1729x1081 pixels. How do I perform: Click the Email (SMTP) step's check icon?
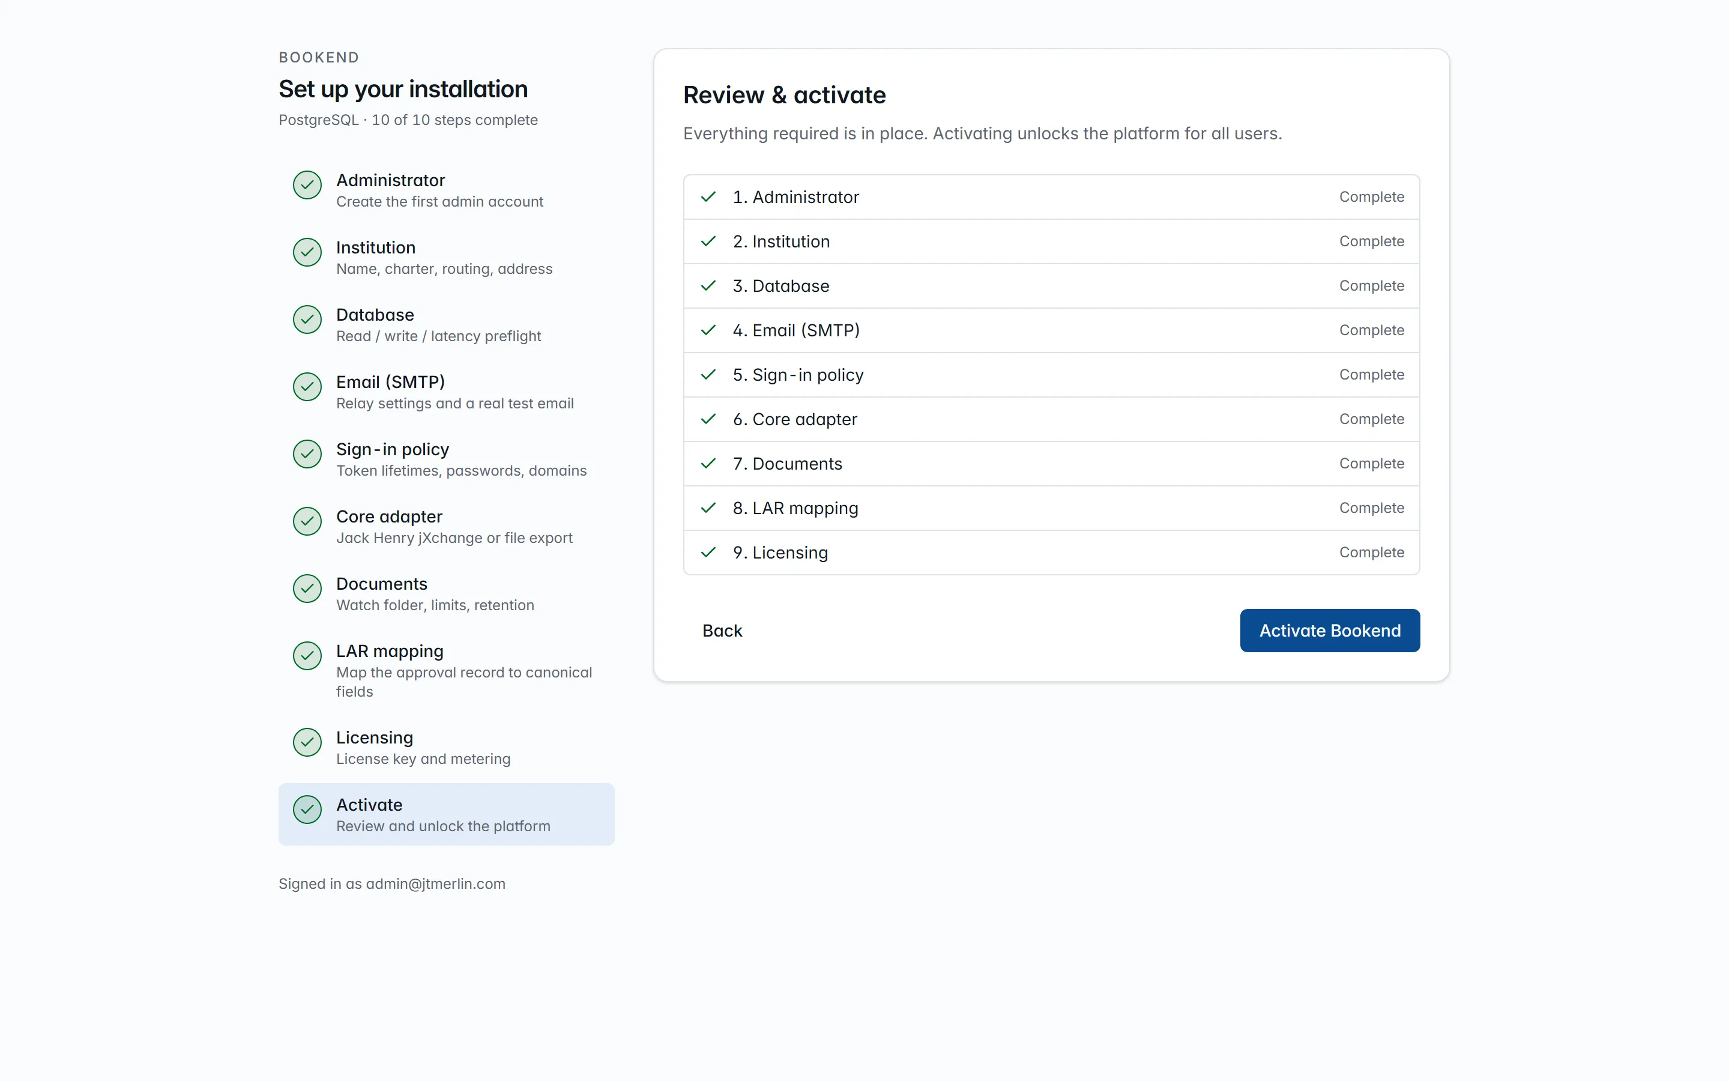[x=307, y=387]
